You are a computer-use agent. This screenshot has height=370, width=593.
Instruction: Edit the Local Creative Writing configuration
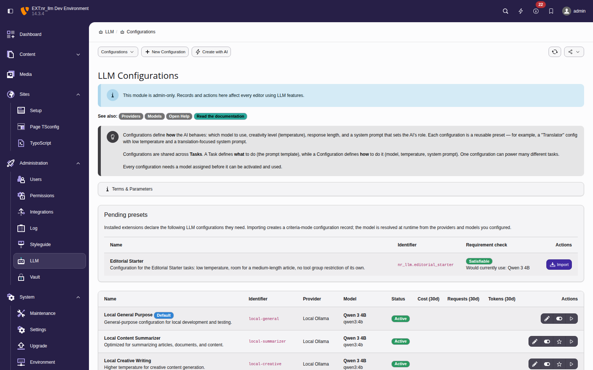tap(535, 364)
